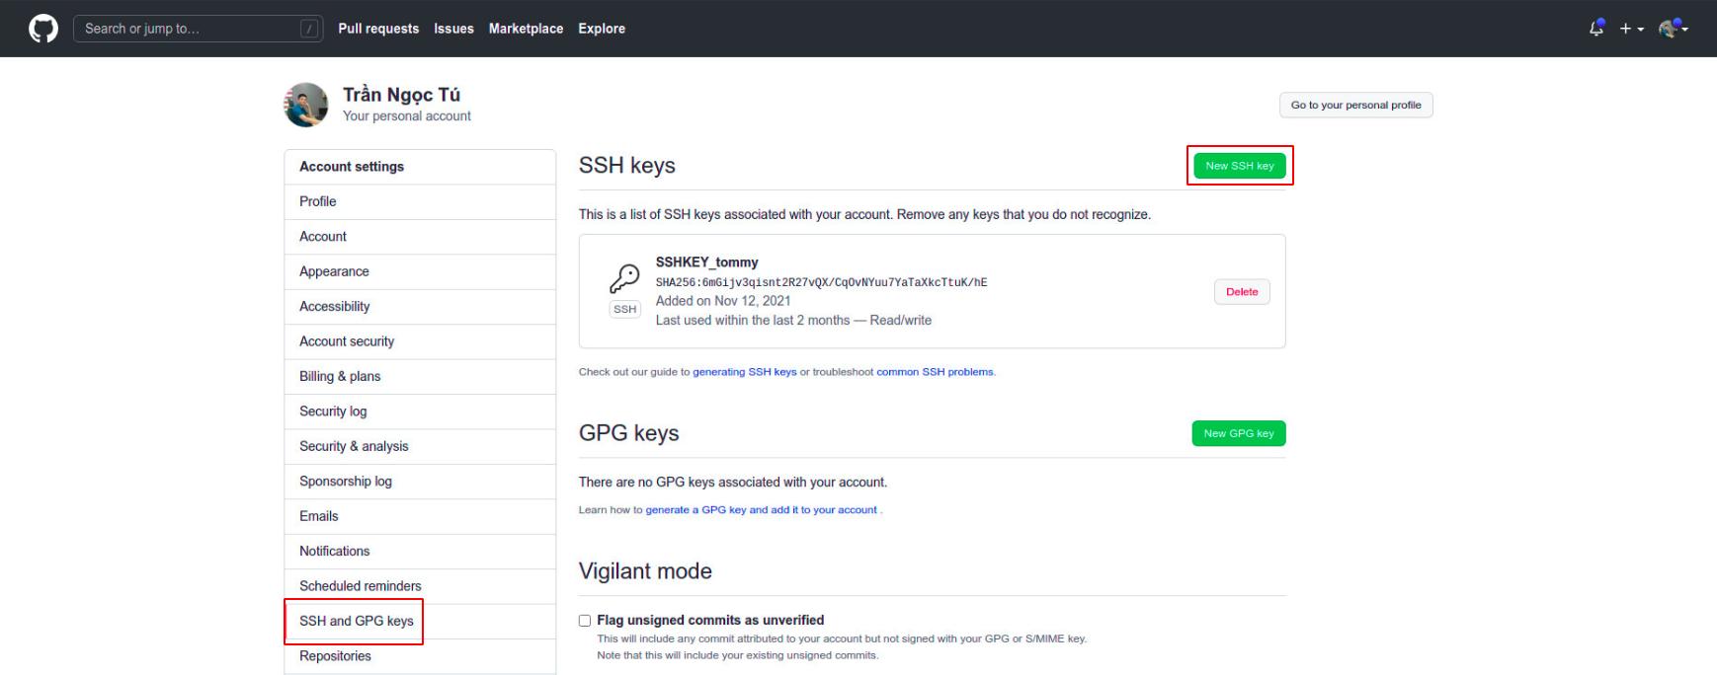Screen dimensions: 1717x675
Task: Click the Trần Ngọc Tú account name
Action: coord(401,95)
